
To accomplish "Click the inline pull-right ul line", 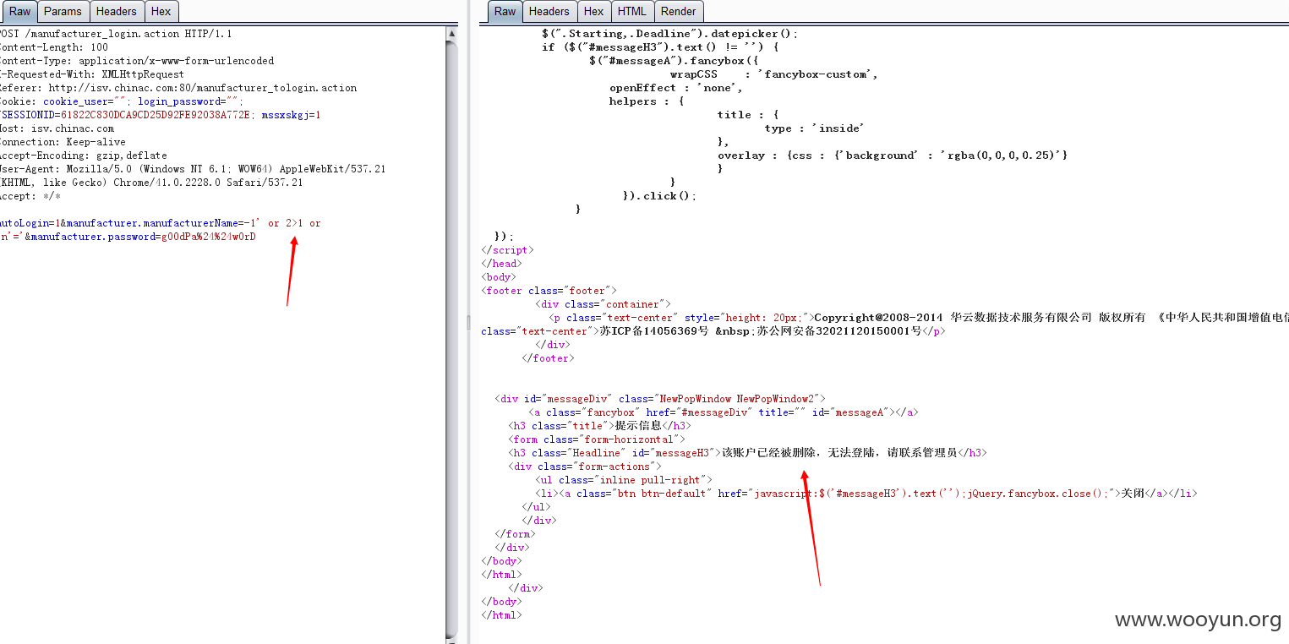I will coord(624,480).
